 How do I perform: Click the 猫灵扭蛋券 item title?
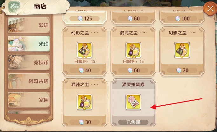pos(133,84)
